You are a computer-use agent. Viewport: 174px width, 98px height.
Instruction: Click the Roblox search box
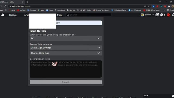pos(89,15)
